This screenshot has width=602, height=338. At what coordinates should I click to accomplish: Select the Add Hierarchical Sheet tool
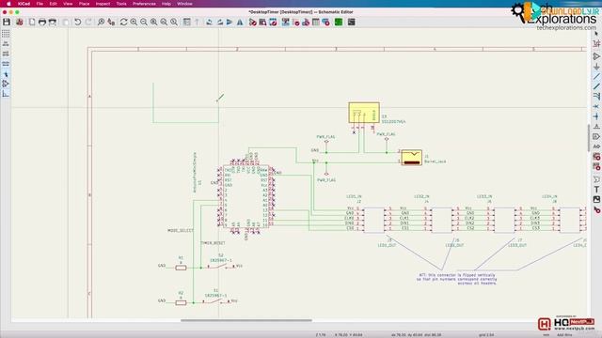tap(596, 157)
